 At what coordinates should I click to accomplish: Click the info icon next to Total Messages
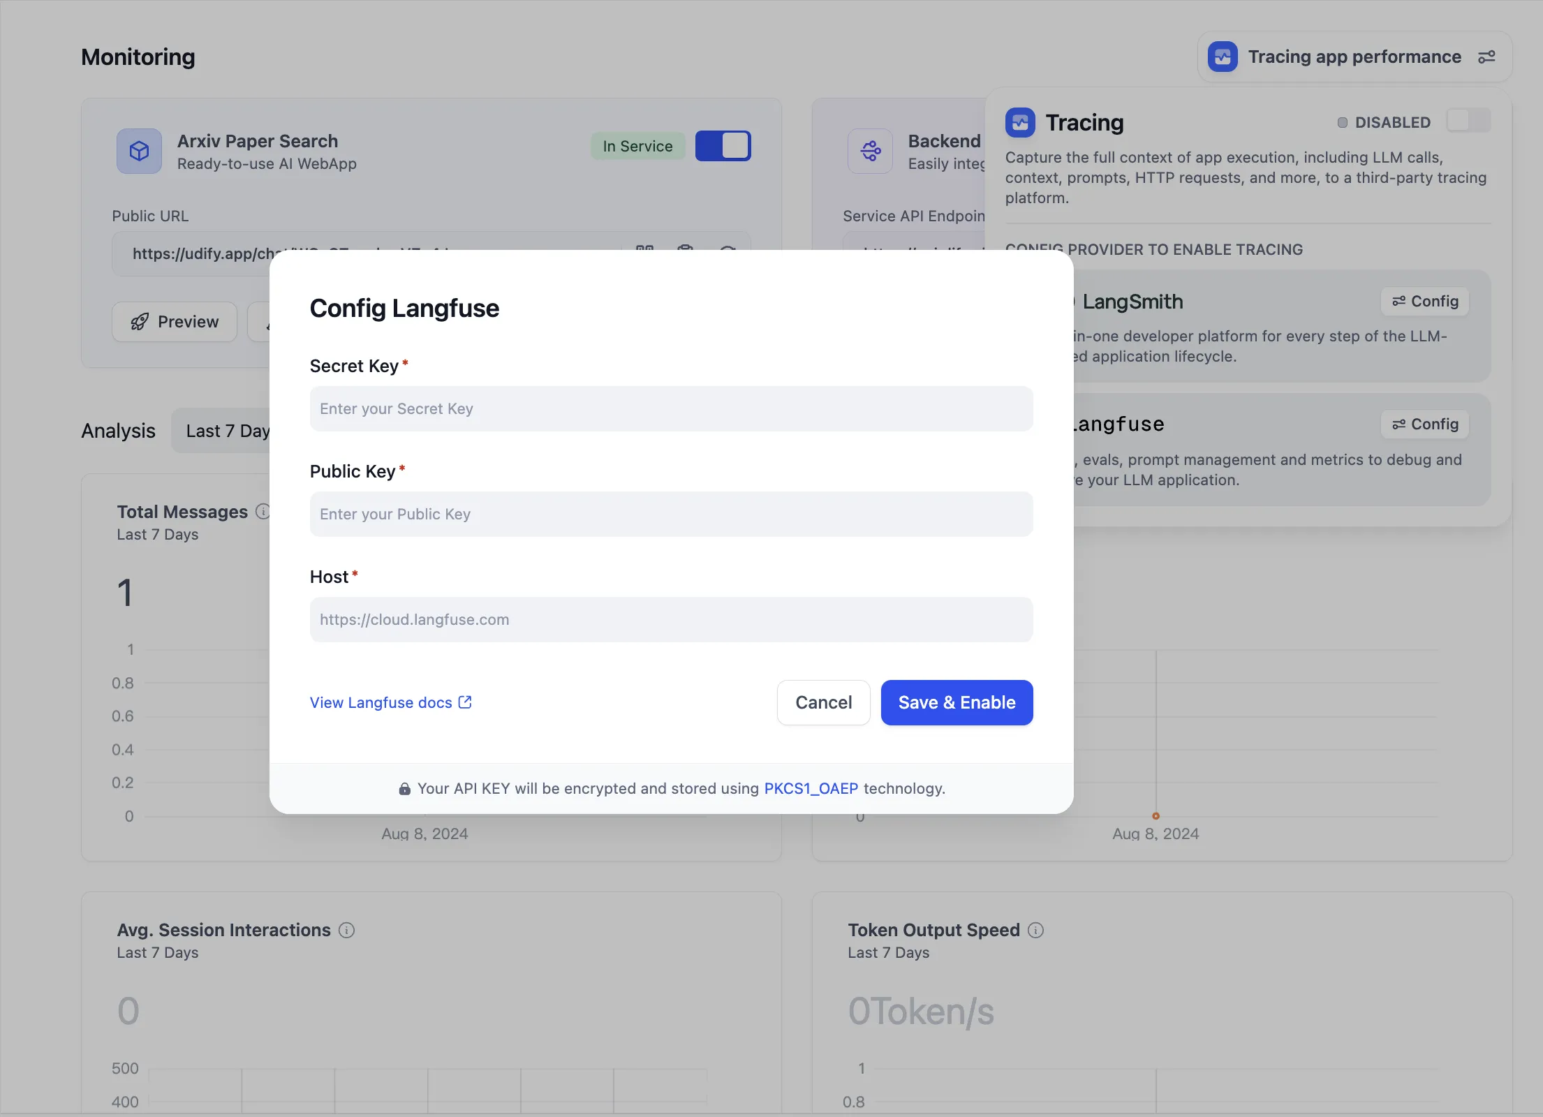point(263,512)
